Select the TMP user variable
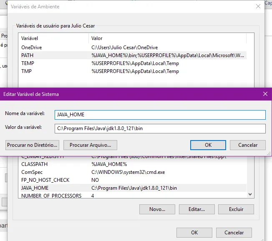272x241 pixels. (x=27, y=71)
